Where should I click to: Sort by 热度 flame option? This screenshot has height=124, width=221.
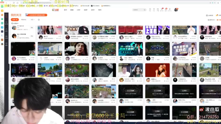(219, 20)
